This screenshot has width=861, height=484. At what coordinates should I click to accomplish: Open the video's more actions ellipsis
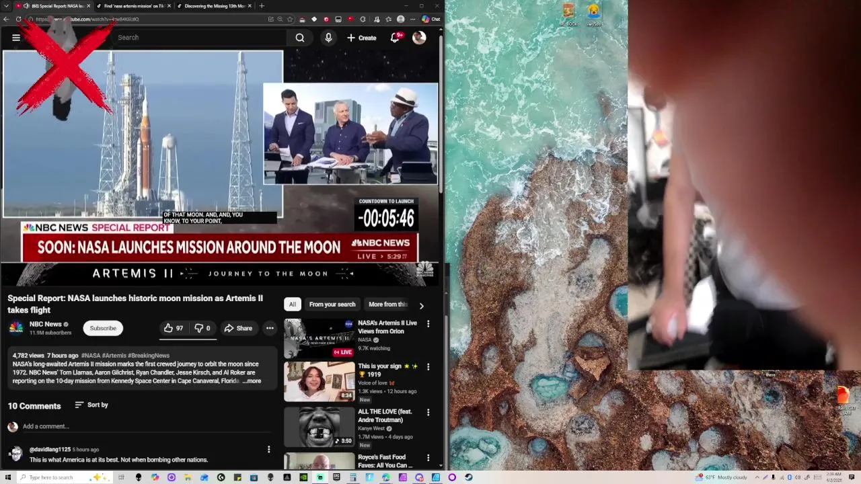click(x=270, y=328)
